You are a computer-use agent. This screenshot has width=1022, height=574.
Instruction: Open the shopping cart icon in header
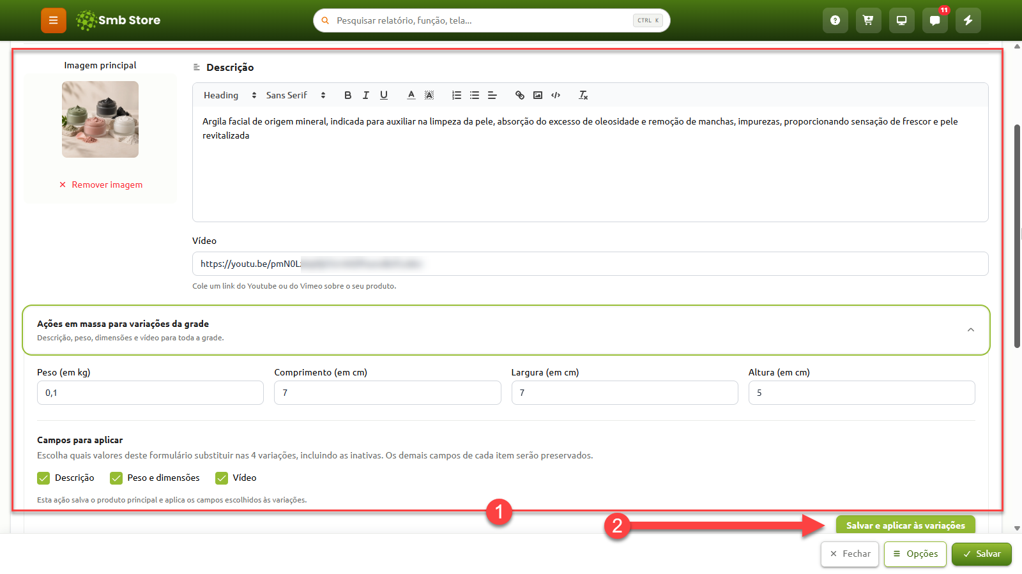point(868,20)
